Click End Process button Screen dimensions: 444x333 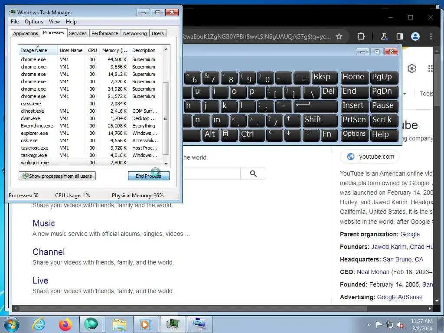149,176
